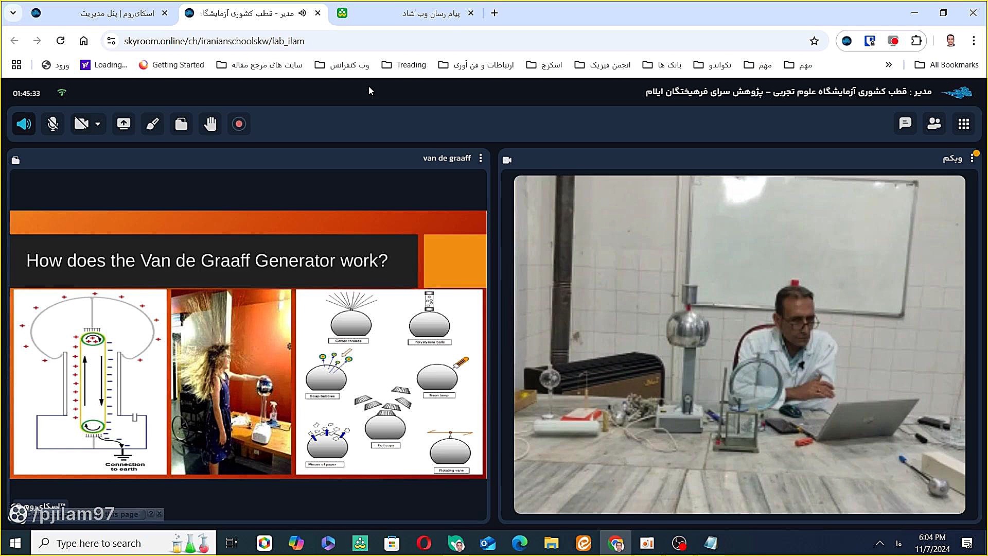Image resolution: width=988 pixels, height=556 pixels.
Task: Turn on the webcam camera
Action: 82,124
